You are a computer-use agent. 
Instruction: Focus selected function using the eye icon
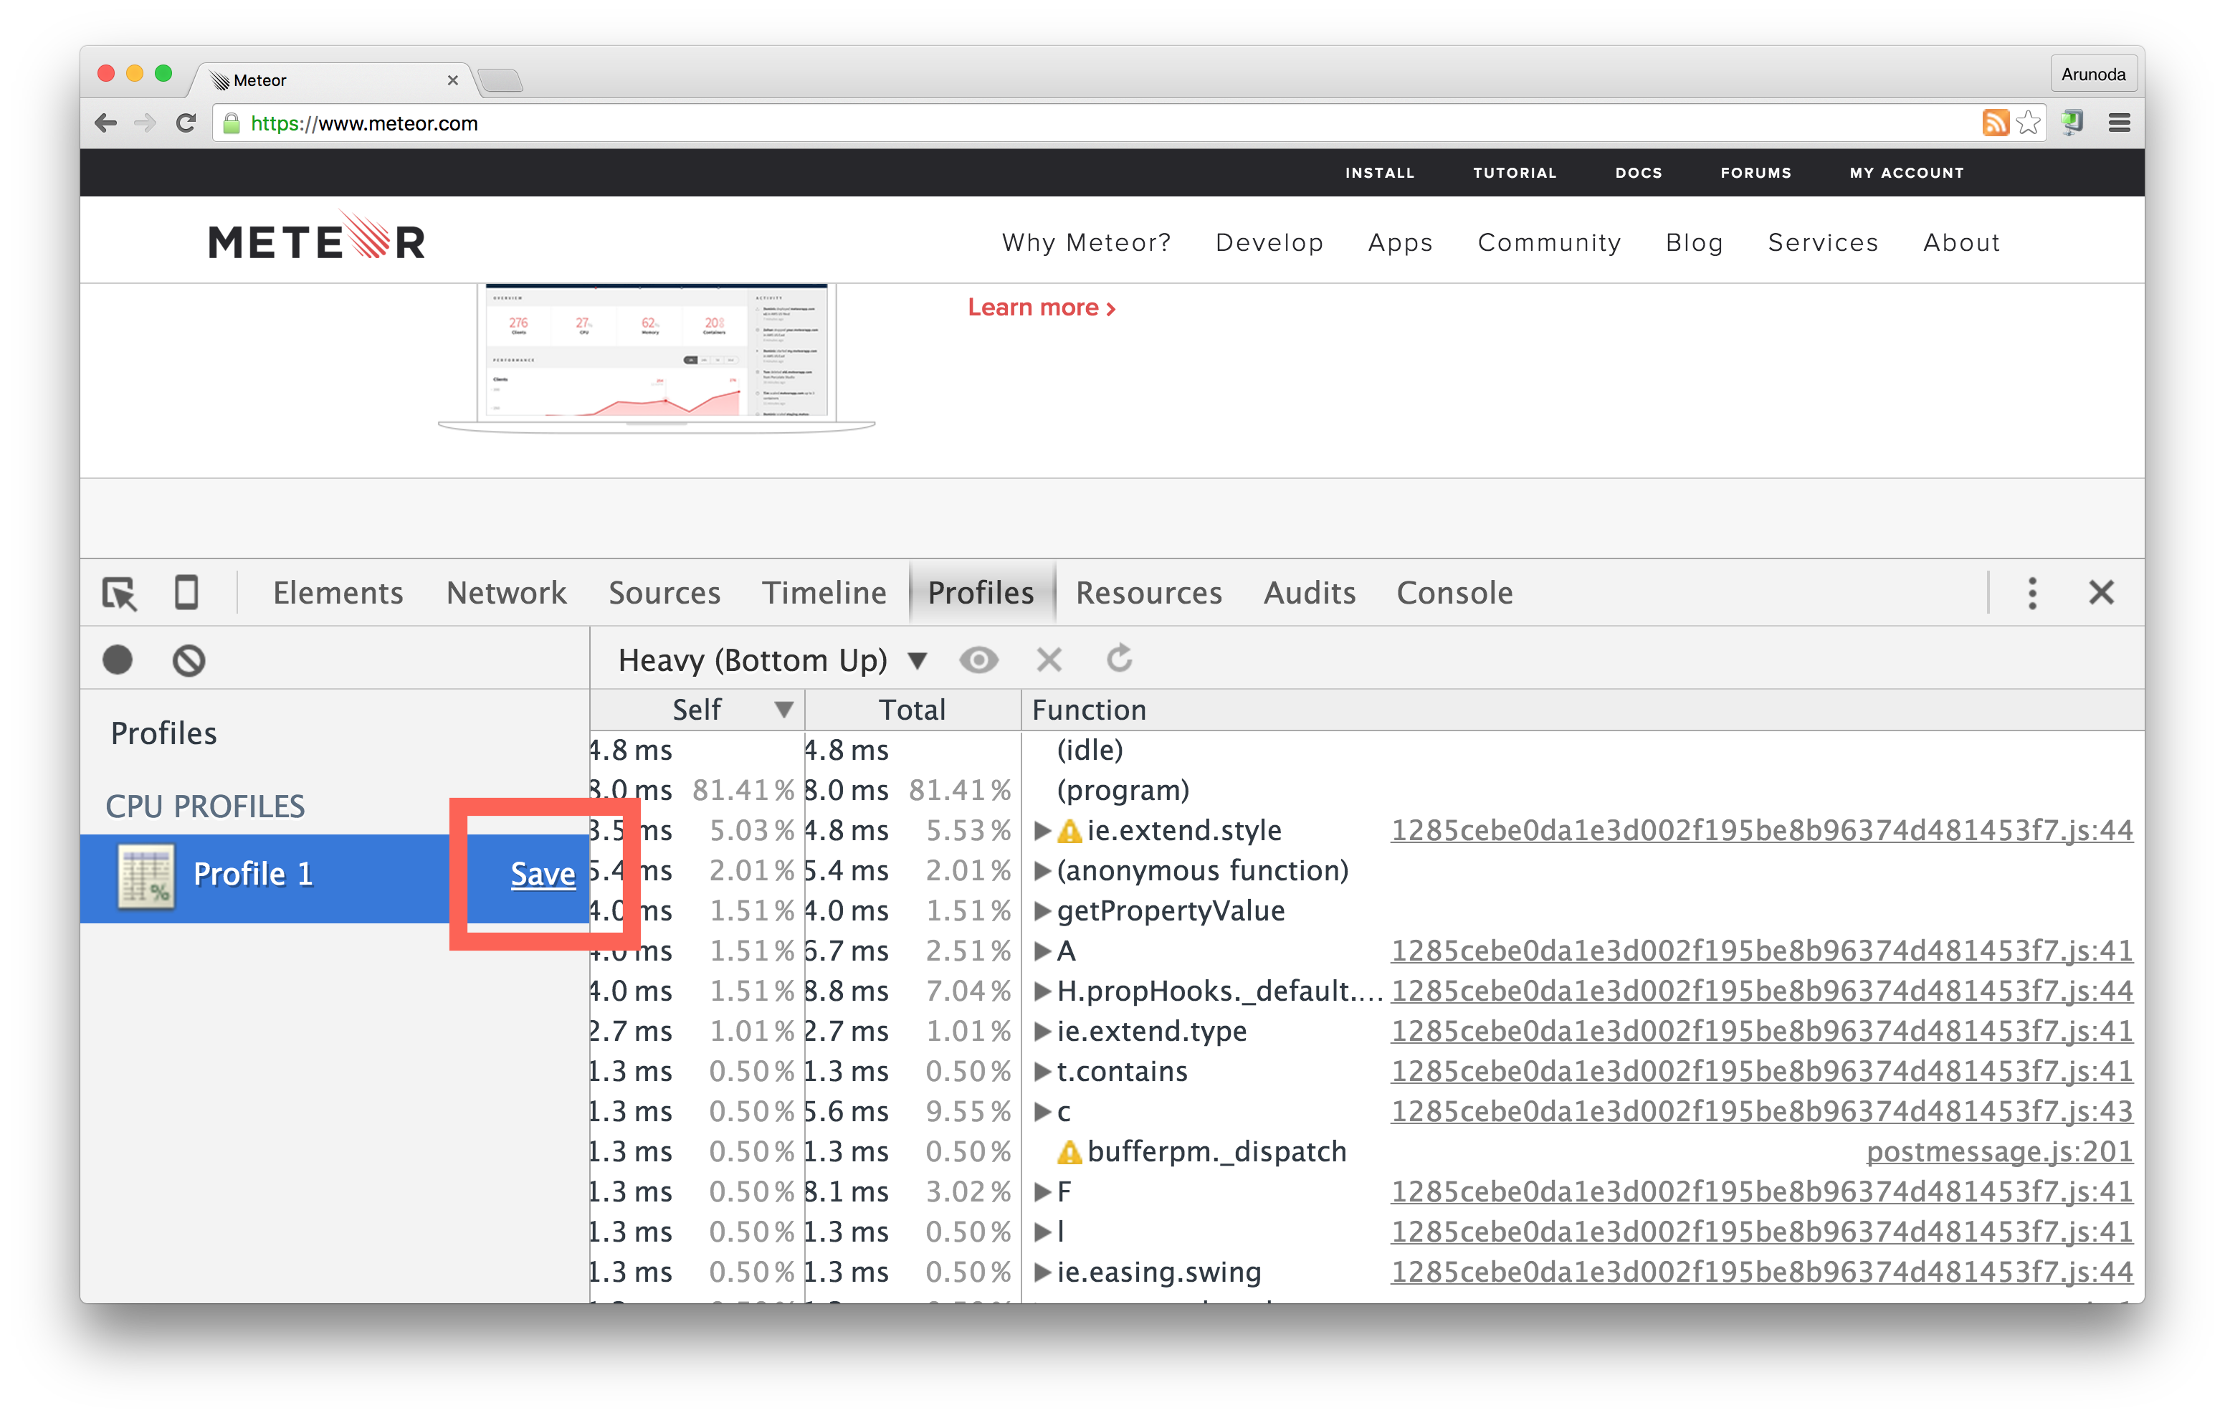[x=979, y=659]
